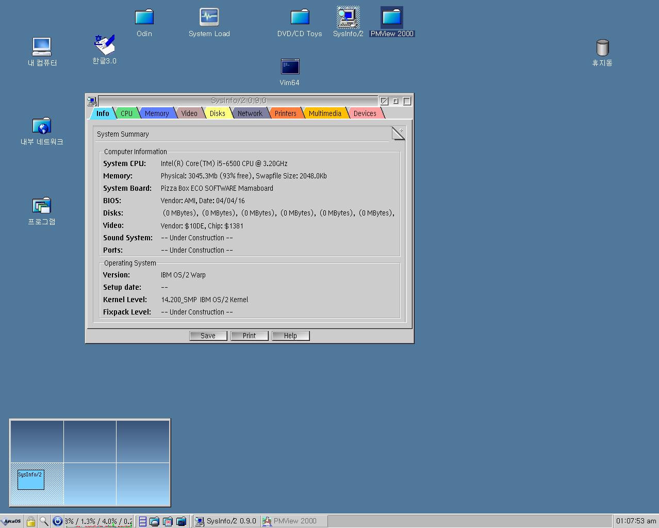Click the 'IBM OS/2 Warp' version text
The image size is (659, 528).
[x=183, y=275]
